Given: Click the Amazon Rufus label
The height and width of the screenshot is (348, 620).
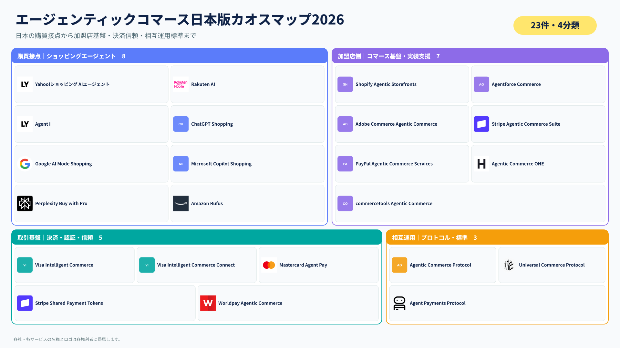Looking at the screenshot, I should coord(207,204).
